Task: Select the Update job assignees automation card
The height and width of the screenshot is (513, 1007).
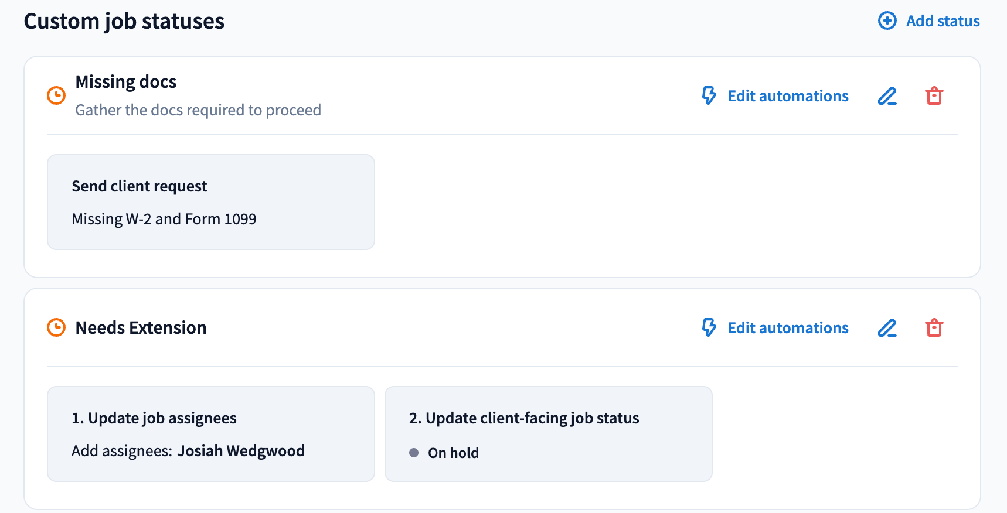Action: pos(211,434)
